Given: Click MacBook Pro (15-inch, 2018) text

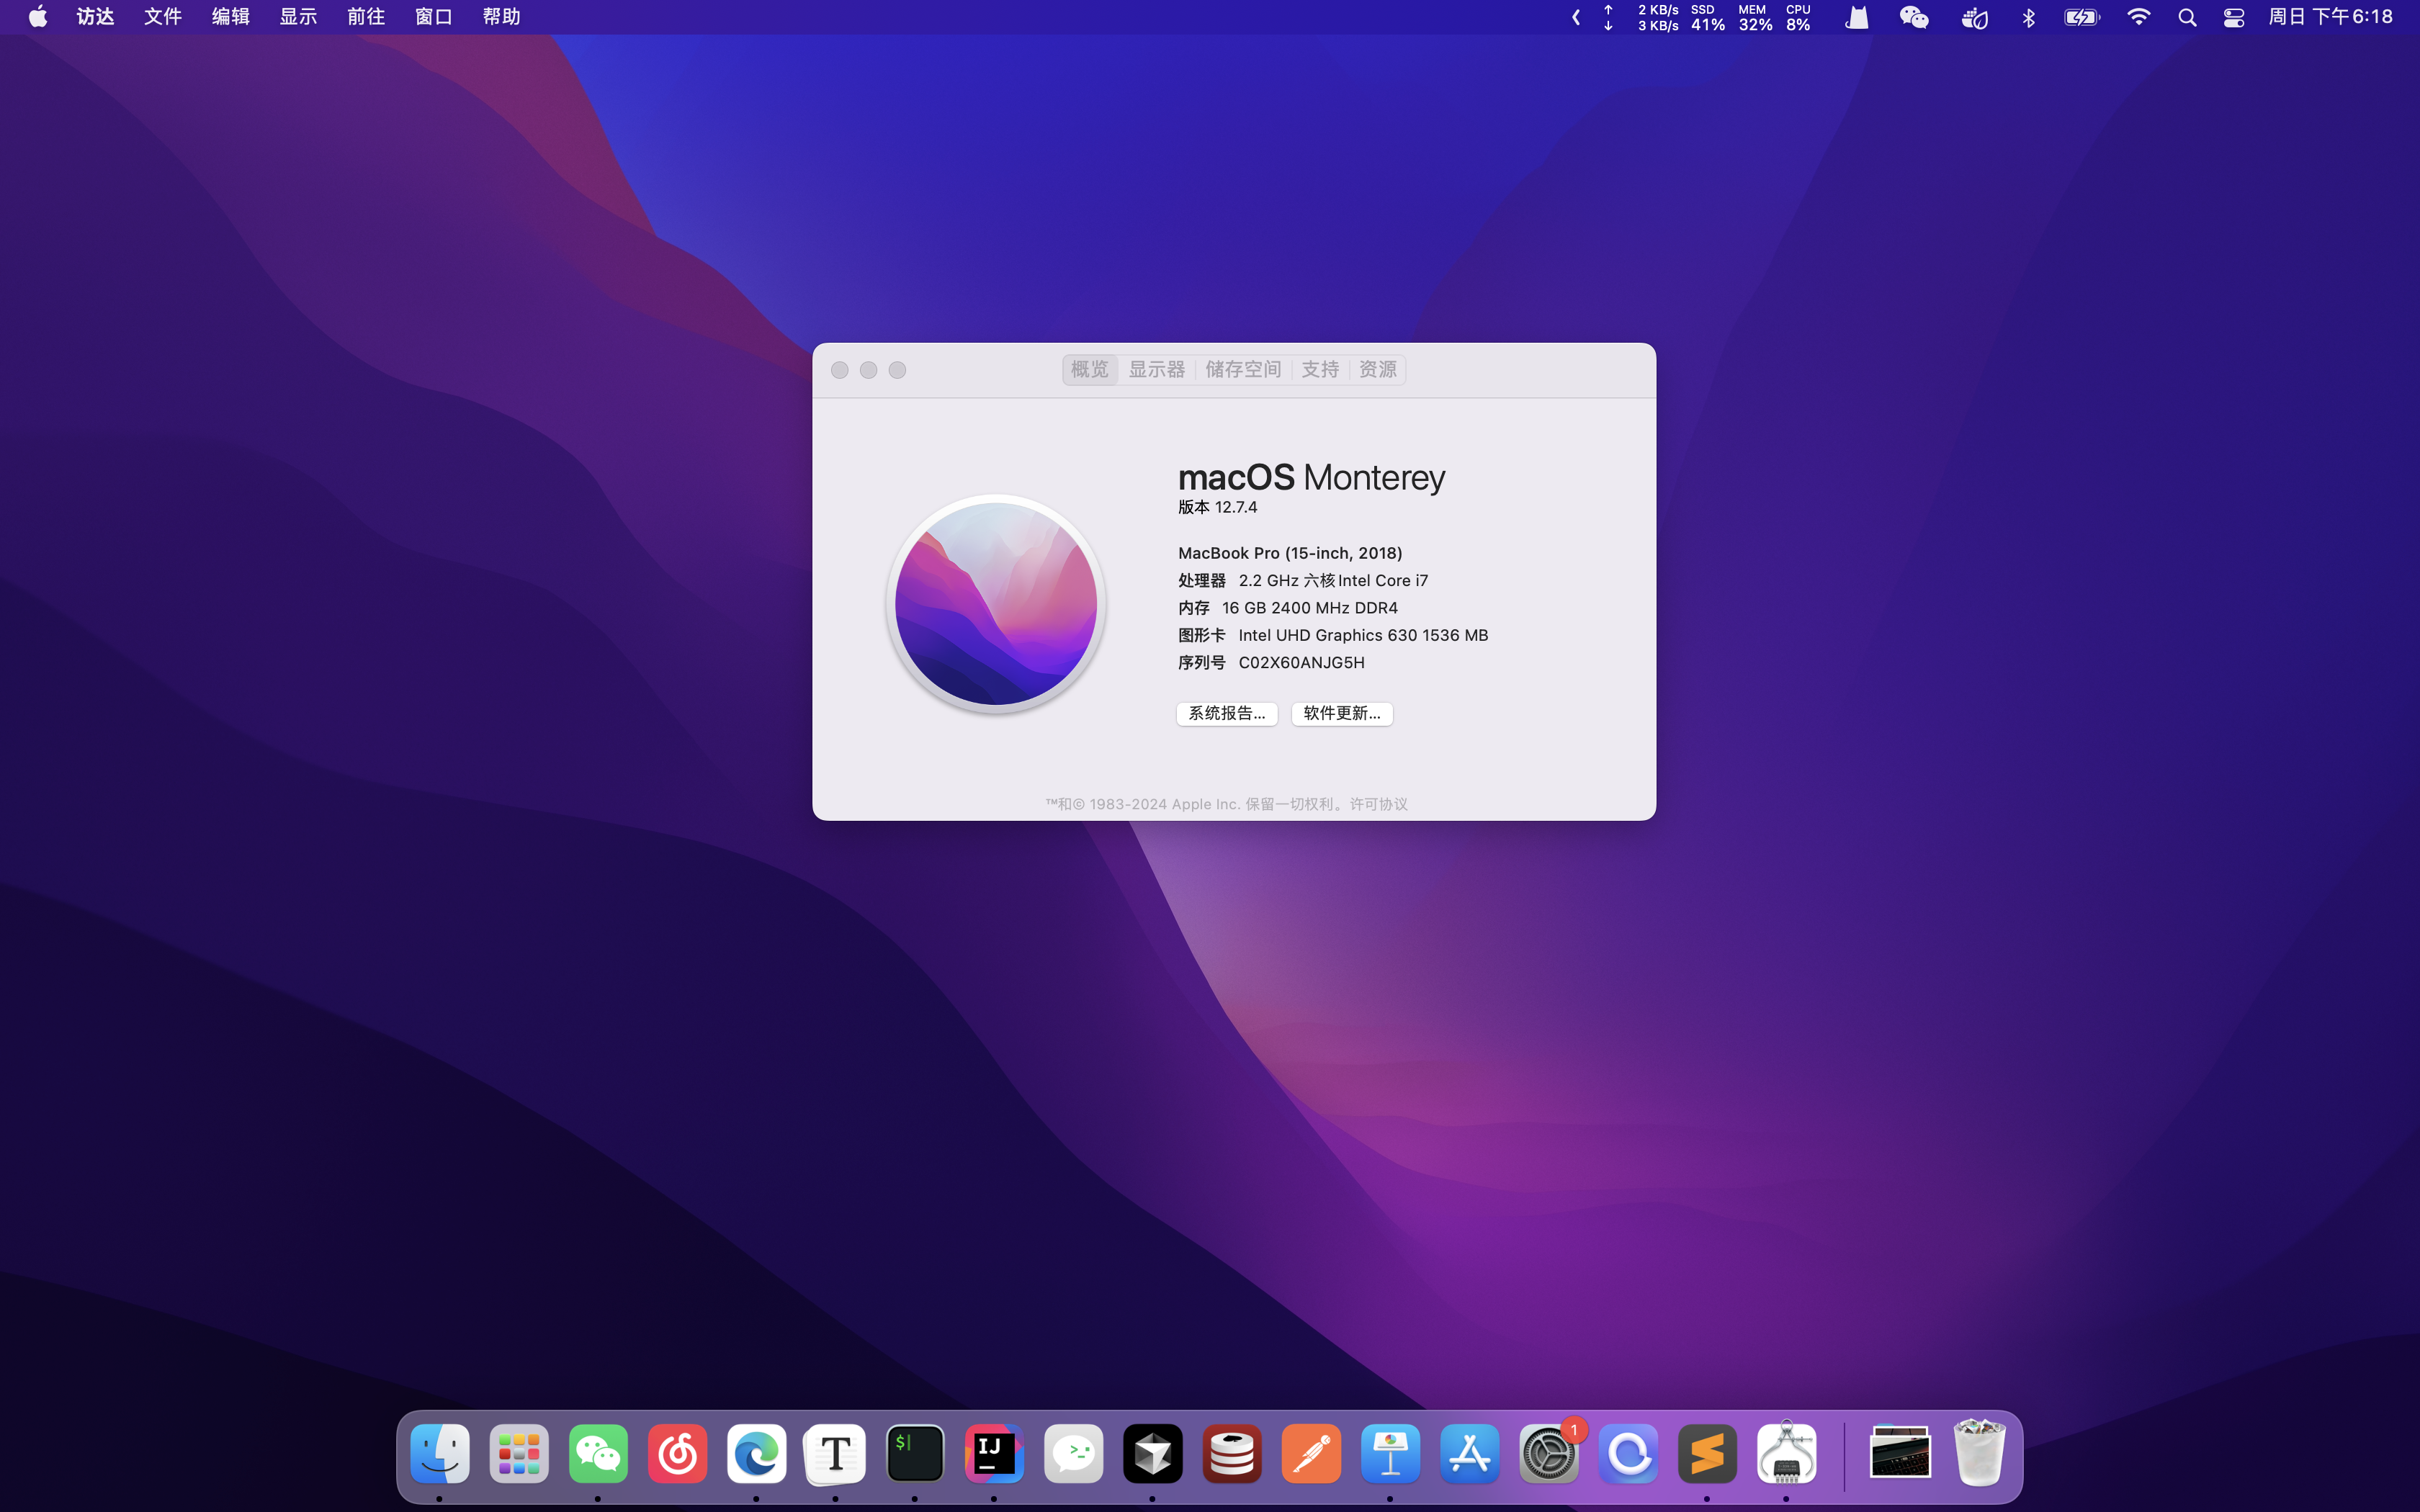Looking at the screenshot, I should 1290,553.
